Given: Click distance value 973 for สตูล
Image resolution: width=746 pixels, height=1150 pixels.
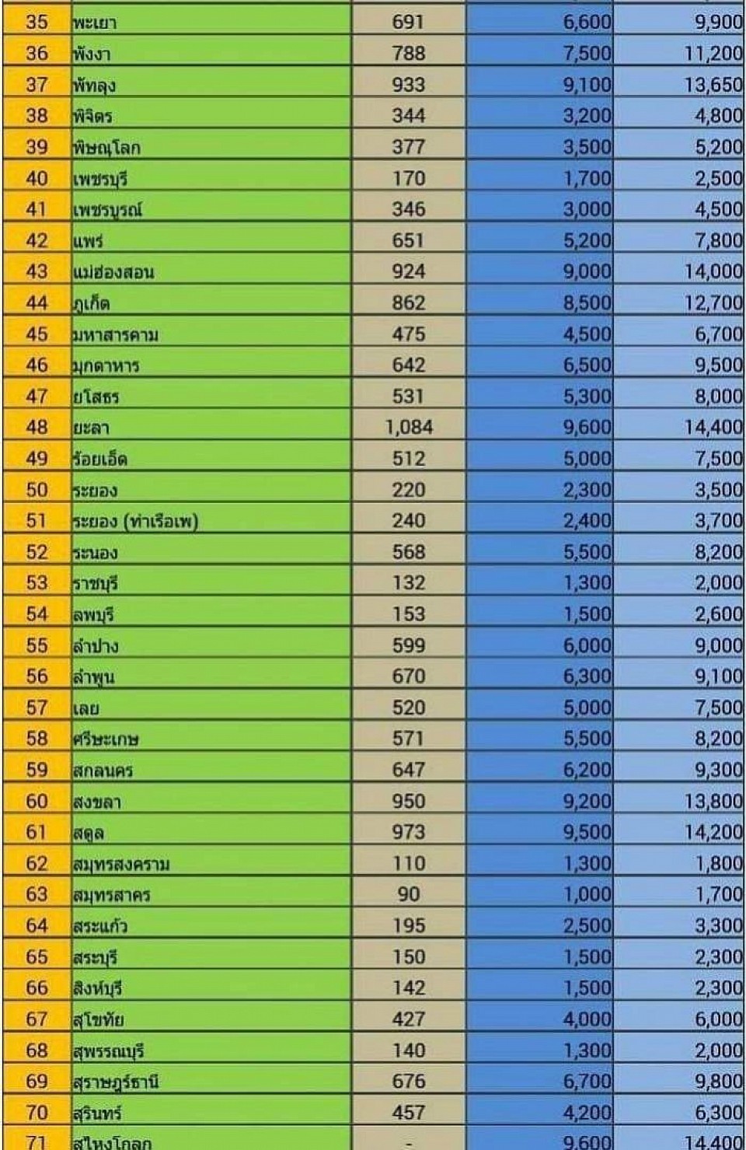Looking at the screenshot, I should point(409,832).
